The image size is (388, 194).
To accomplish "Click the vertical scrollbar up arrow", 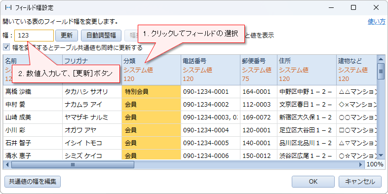I will point(381,59).
